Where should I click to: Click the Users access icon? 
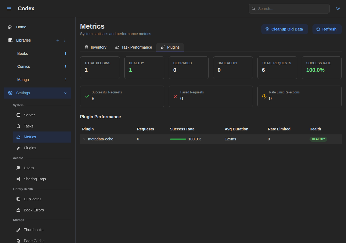[18, 168]
